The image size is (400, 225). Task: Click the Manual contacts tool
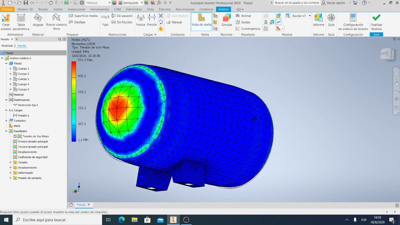[x=174, y=22]
